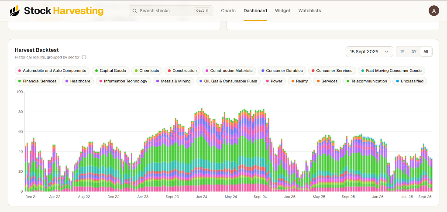Toggle the Metals & Mining chip
This screenshot has width=447, height=212.
coord(173,81)
